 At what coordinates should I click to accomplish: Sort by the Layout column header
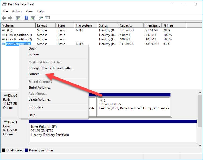pos(45,25)
